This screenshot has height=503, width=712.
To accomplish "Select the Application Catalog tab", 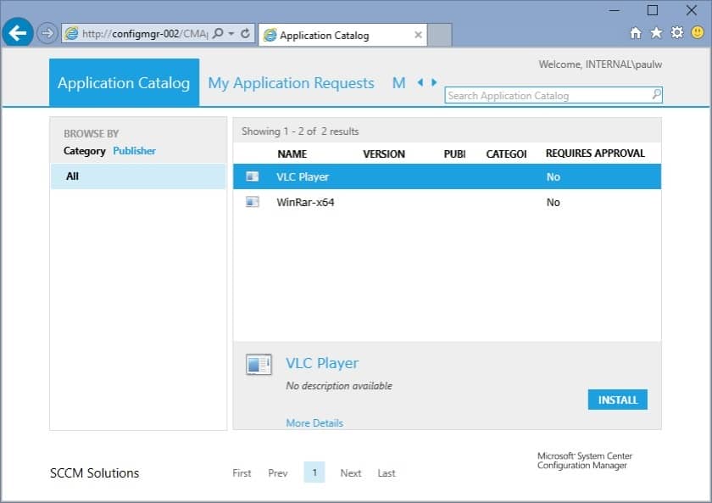I will (124, 82).
